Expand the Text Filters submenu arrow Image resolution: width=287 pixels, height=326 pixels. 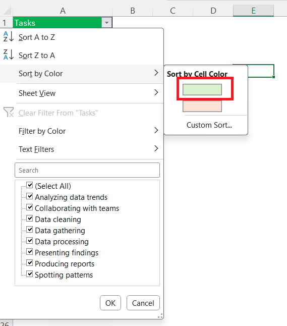[156, 148]
